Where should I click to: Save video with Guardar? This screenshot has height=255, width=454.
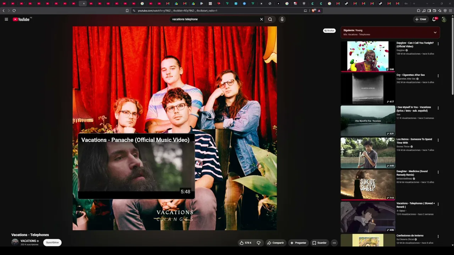pos(319,243)
